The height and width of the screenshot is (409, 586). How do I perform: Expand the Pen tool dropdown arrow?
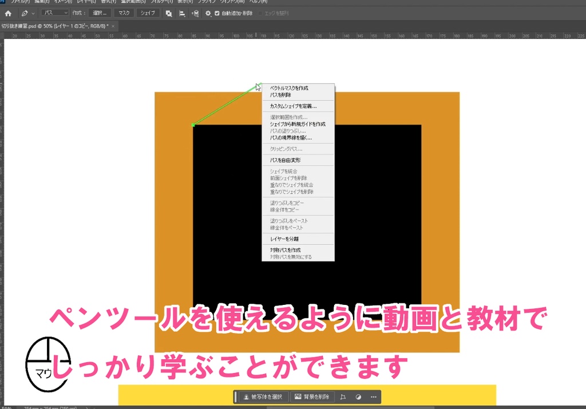click(x=32, y=13)
